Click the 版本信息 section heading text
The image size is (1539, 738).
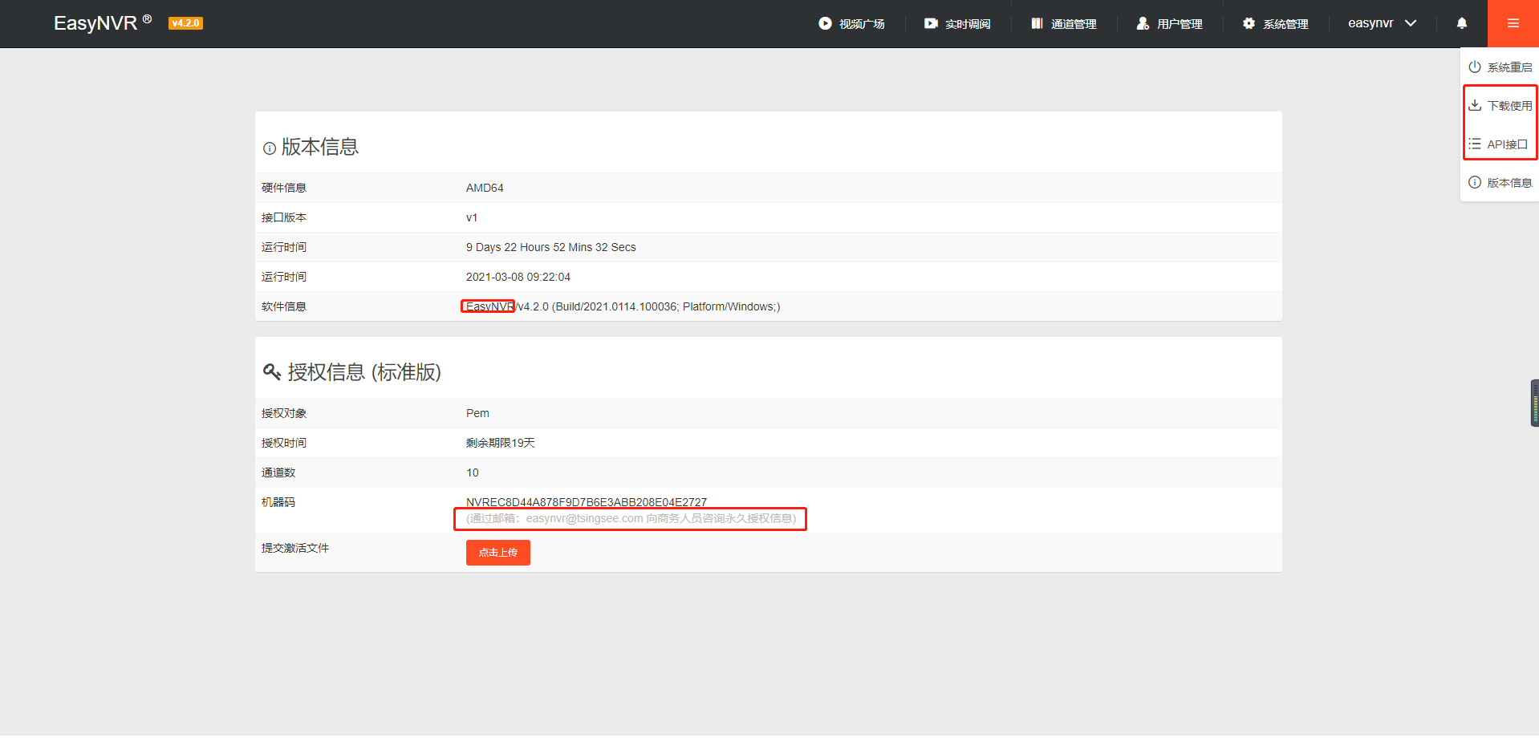(x=320, y=147)
